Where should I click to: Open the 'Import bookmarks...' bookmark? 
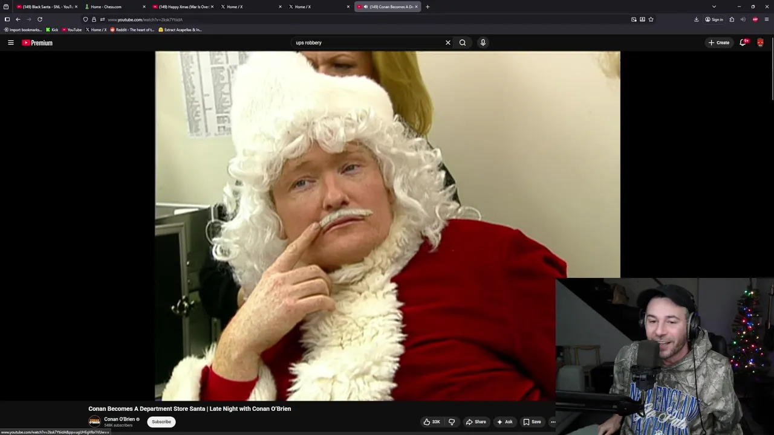(23, 30)
